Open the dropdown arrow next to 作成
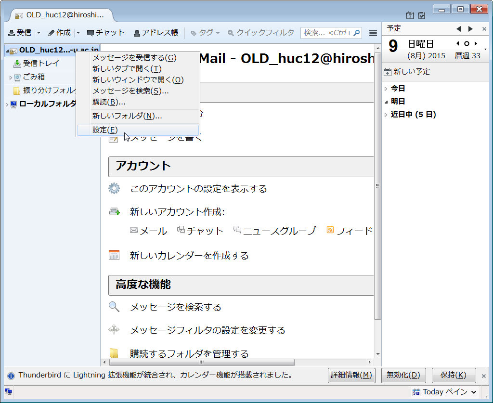493x403 pixels. click(x=78, y=33)
